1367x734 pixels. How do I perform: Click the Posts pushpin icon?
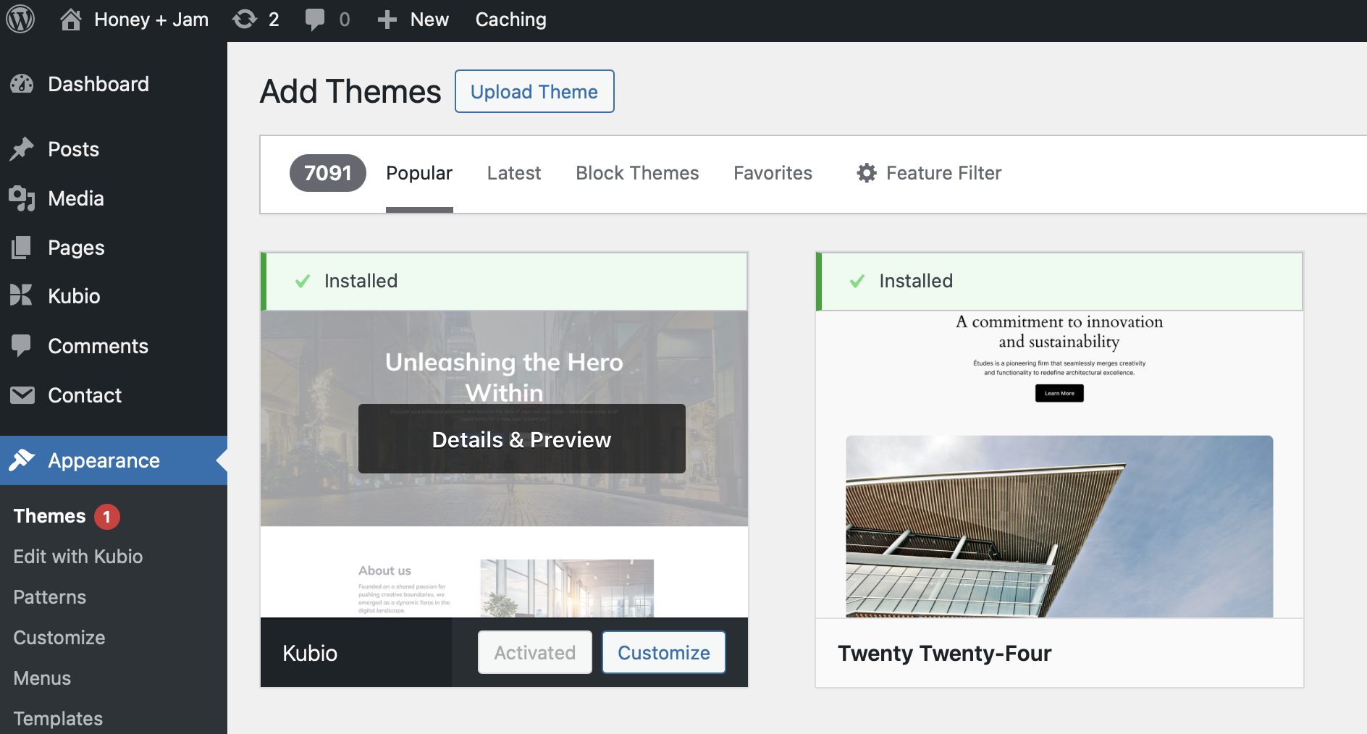point(22,149)
